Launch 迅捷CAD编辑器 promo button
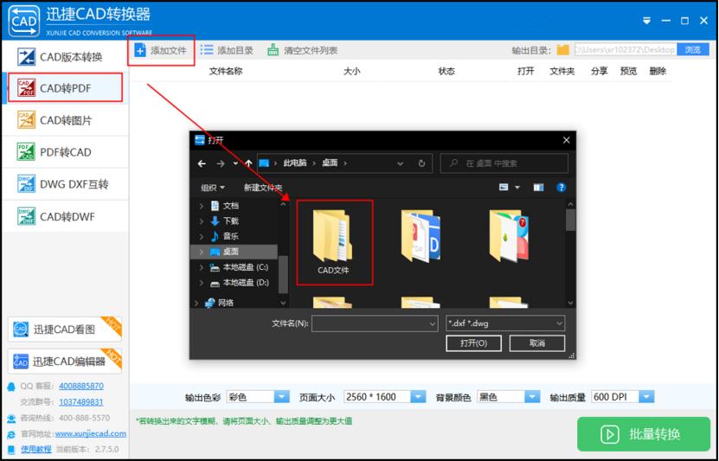The height and width of the screenshot is (461, 719). click(x=65, y=361)
